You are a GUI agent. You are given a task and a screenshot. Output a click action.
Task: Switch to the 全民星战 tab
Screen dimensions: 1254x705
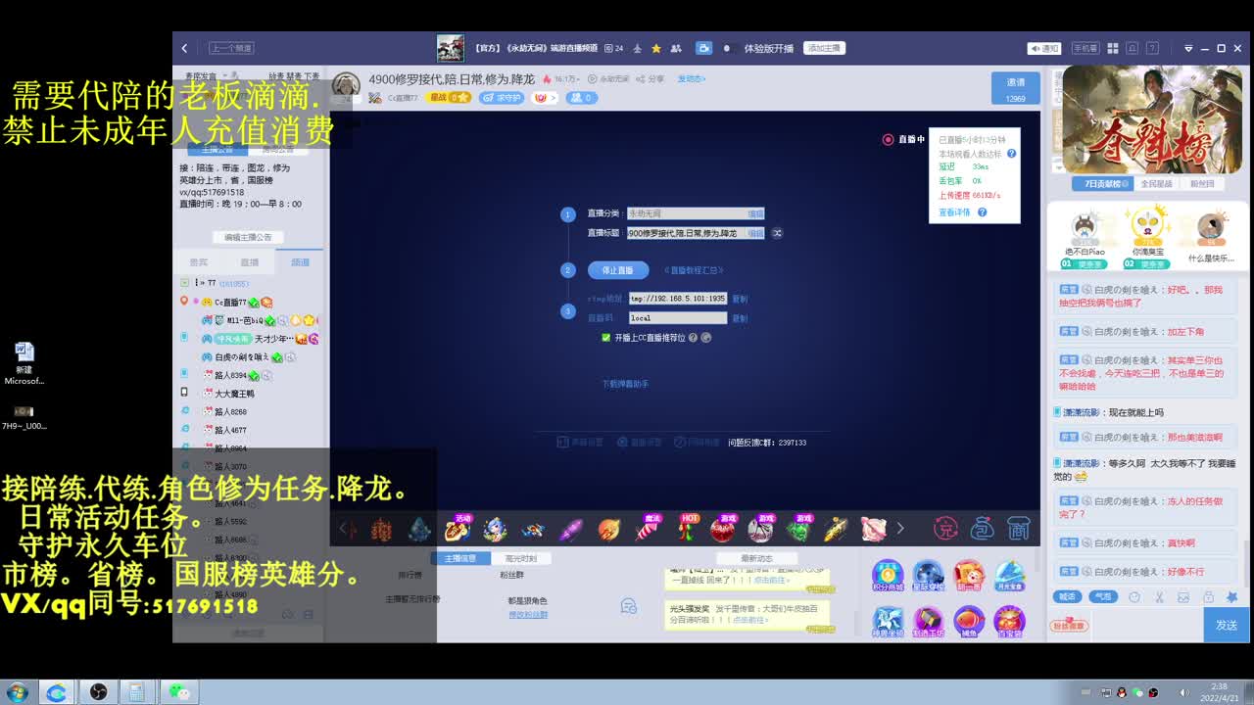(1156, 184)
